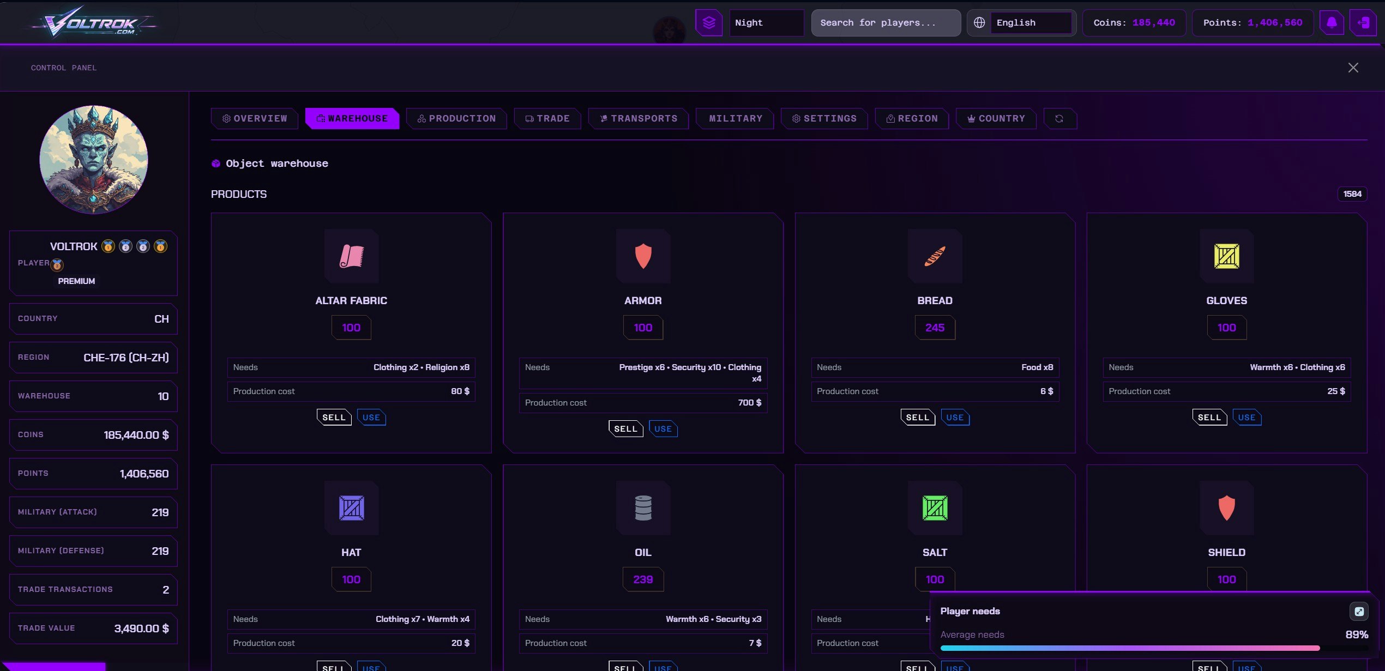Click the Oil barrel icon
The height and width of the screenshot is (671, 1385).
coord(643,508)
